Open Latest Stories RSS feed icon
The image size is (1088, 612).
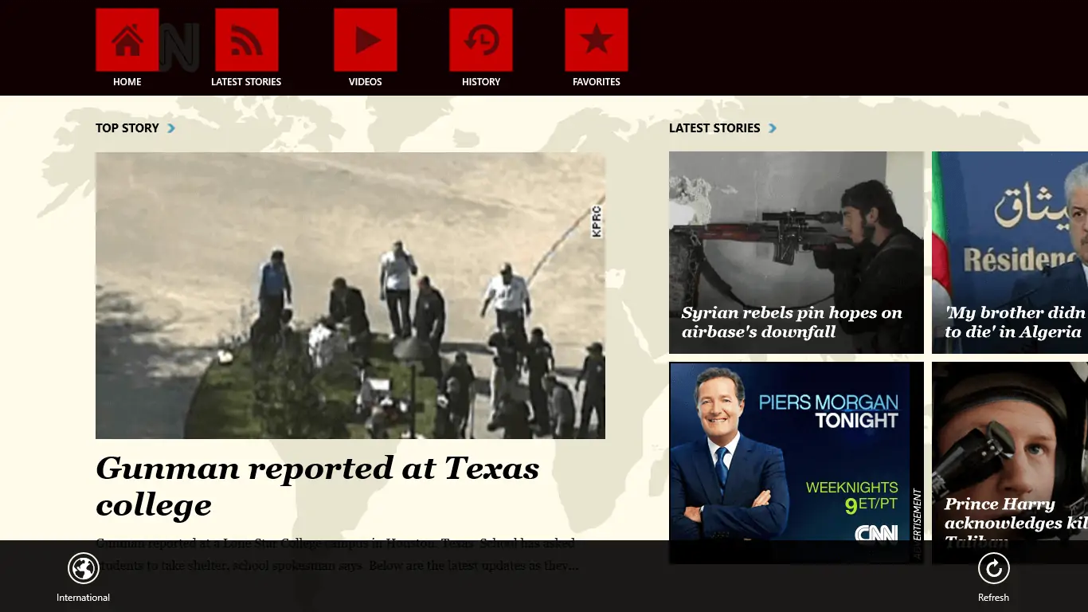point(247,40)
